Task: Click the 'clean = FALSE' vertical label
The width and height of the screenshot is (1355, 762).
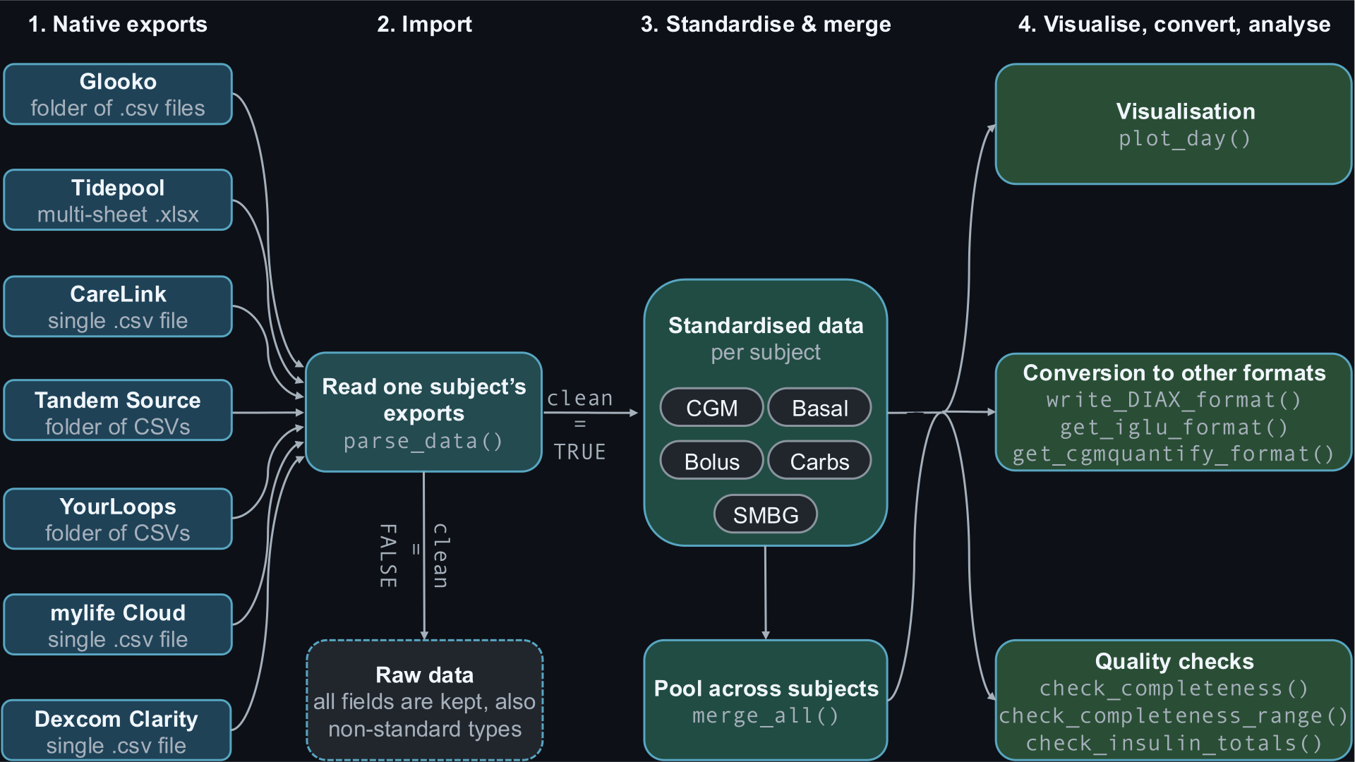Action: coord(414,556)
